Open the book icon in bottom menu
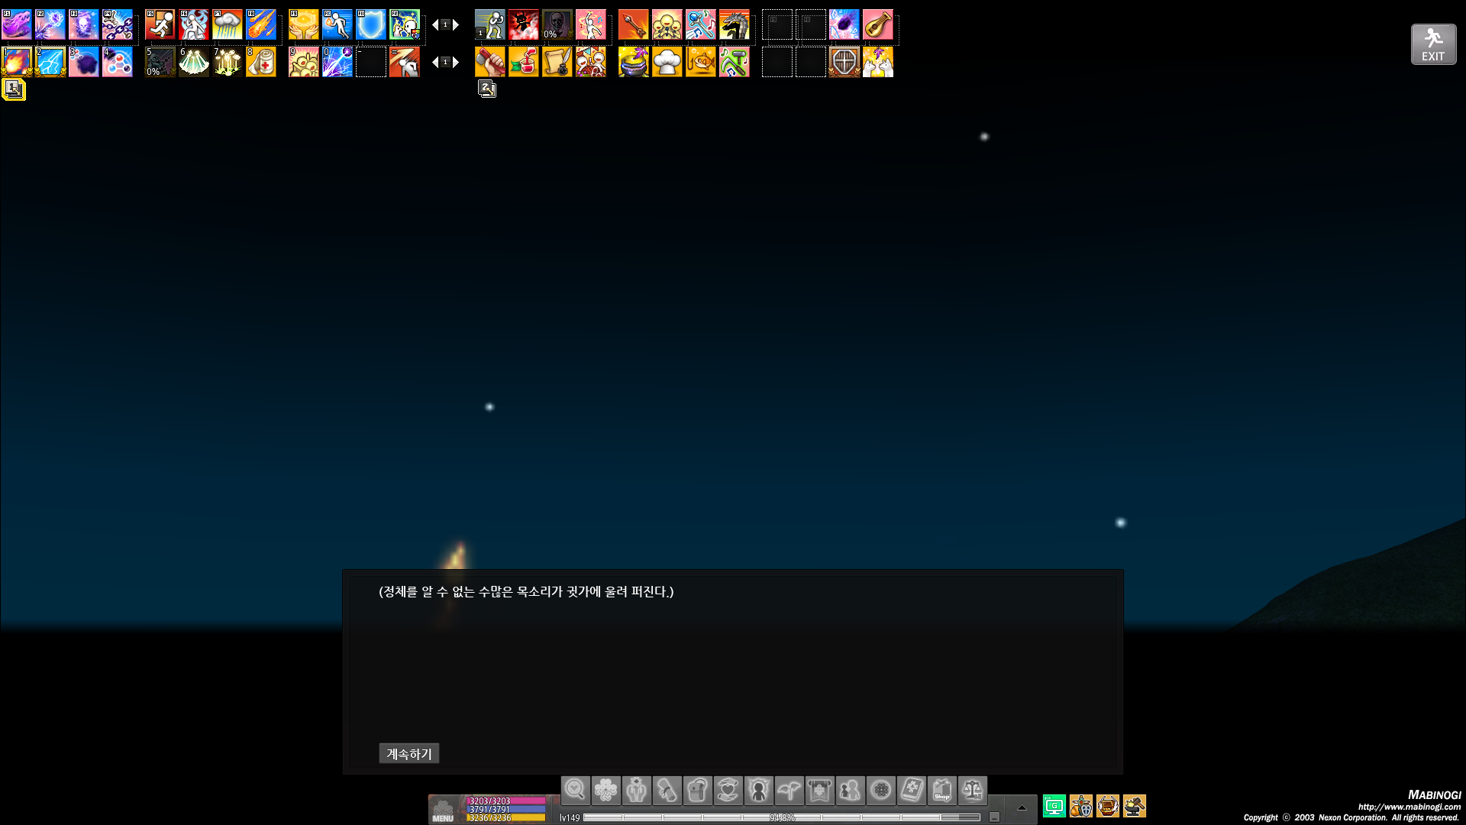This screenshot has height=825, width=1466. (912, 790)
